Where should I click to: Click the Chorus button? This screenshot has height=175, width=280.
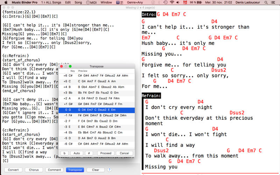click(x=34, y=170)
